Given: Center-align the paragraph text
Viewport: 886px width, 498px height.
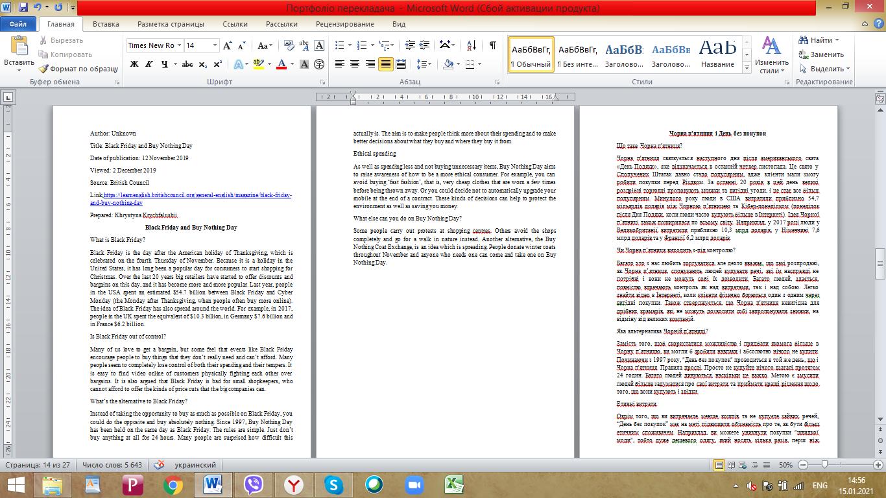Looking at the screenshot, I should (x=355, y=64).
